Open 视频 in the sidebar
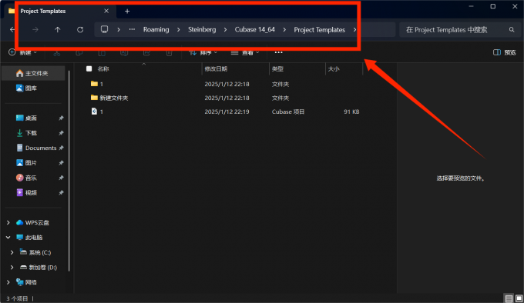This screenshot has width=524, height=303. pyautogui.click(x=26, y=193)
